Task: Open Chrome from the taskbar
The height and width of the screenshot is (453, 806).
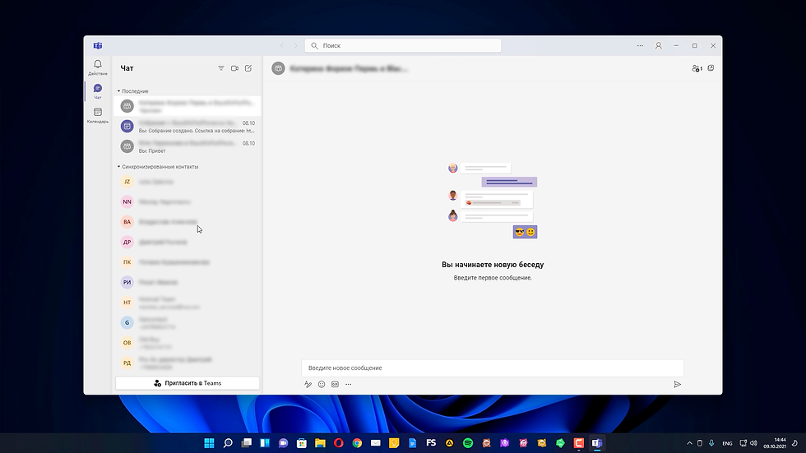Action: pos(357,443)
